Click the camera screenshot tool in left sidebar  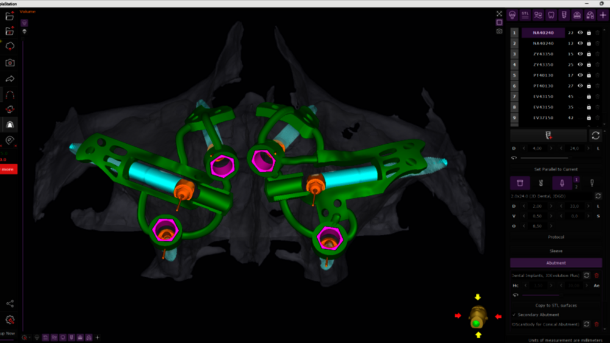click(10, 63)
